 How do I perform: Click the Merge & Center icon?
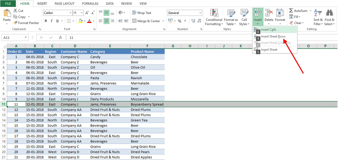point(146,21)
